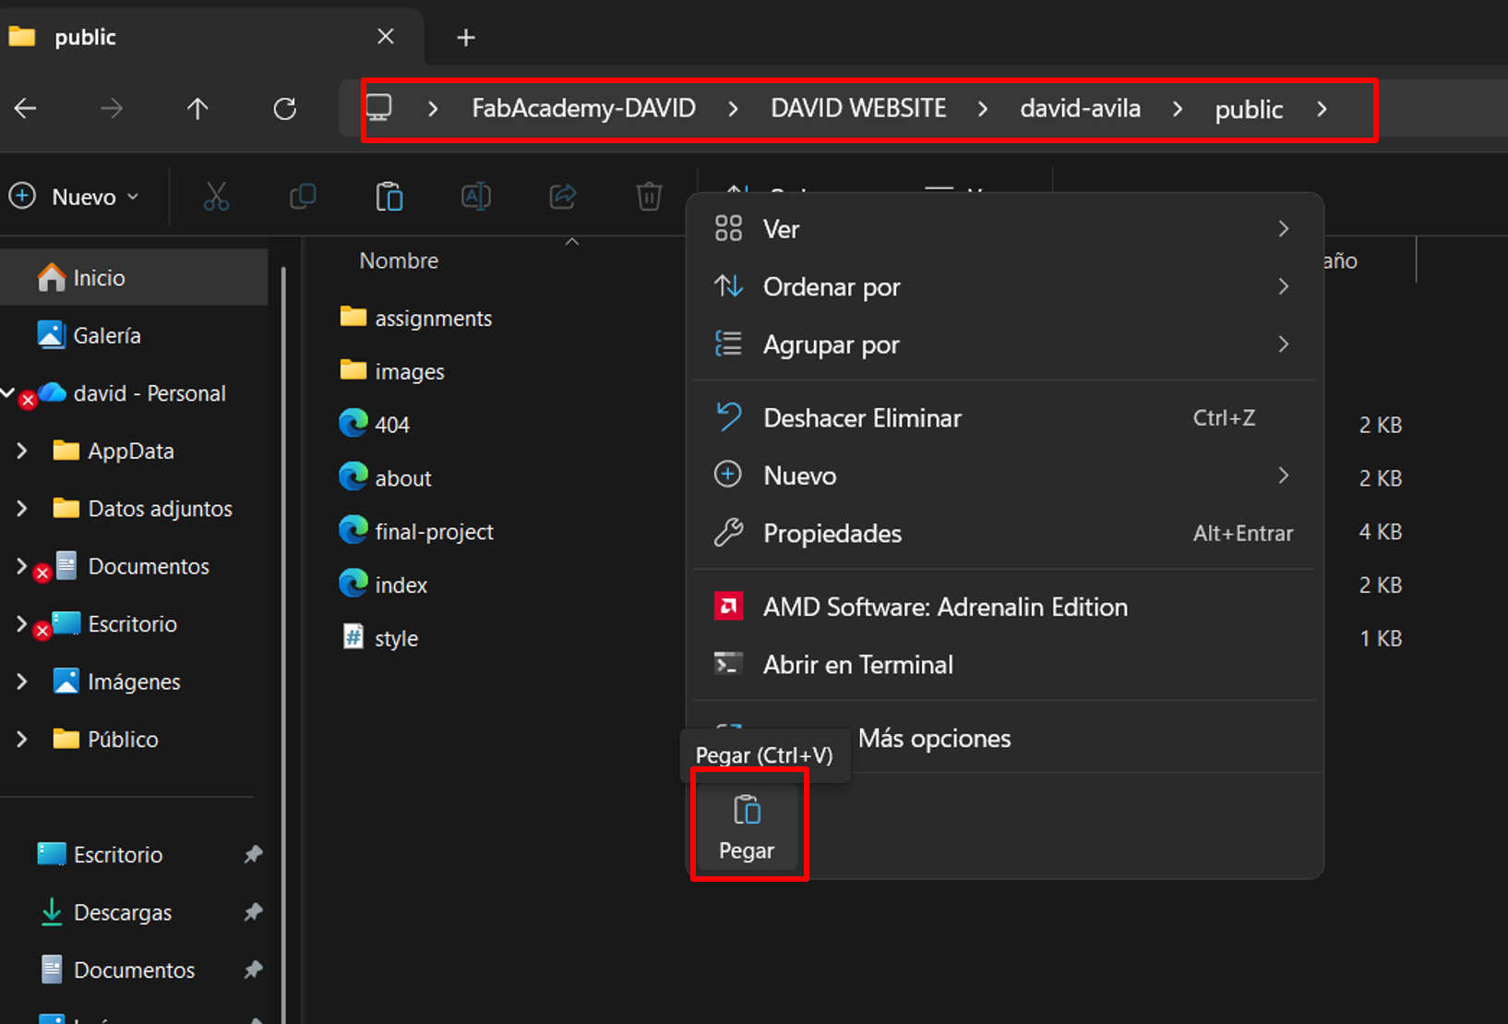The width and height of the screenshot is (1508, 1024).
Task: Click the Cut scissors icon in toolbar
Action: (x=216, y=197)
